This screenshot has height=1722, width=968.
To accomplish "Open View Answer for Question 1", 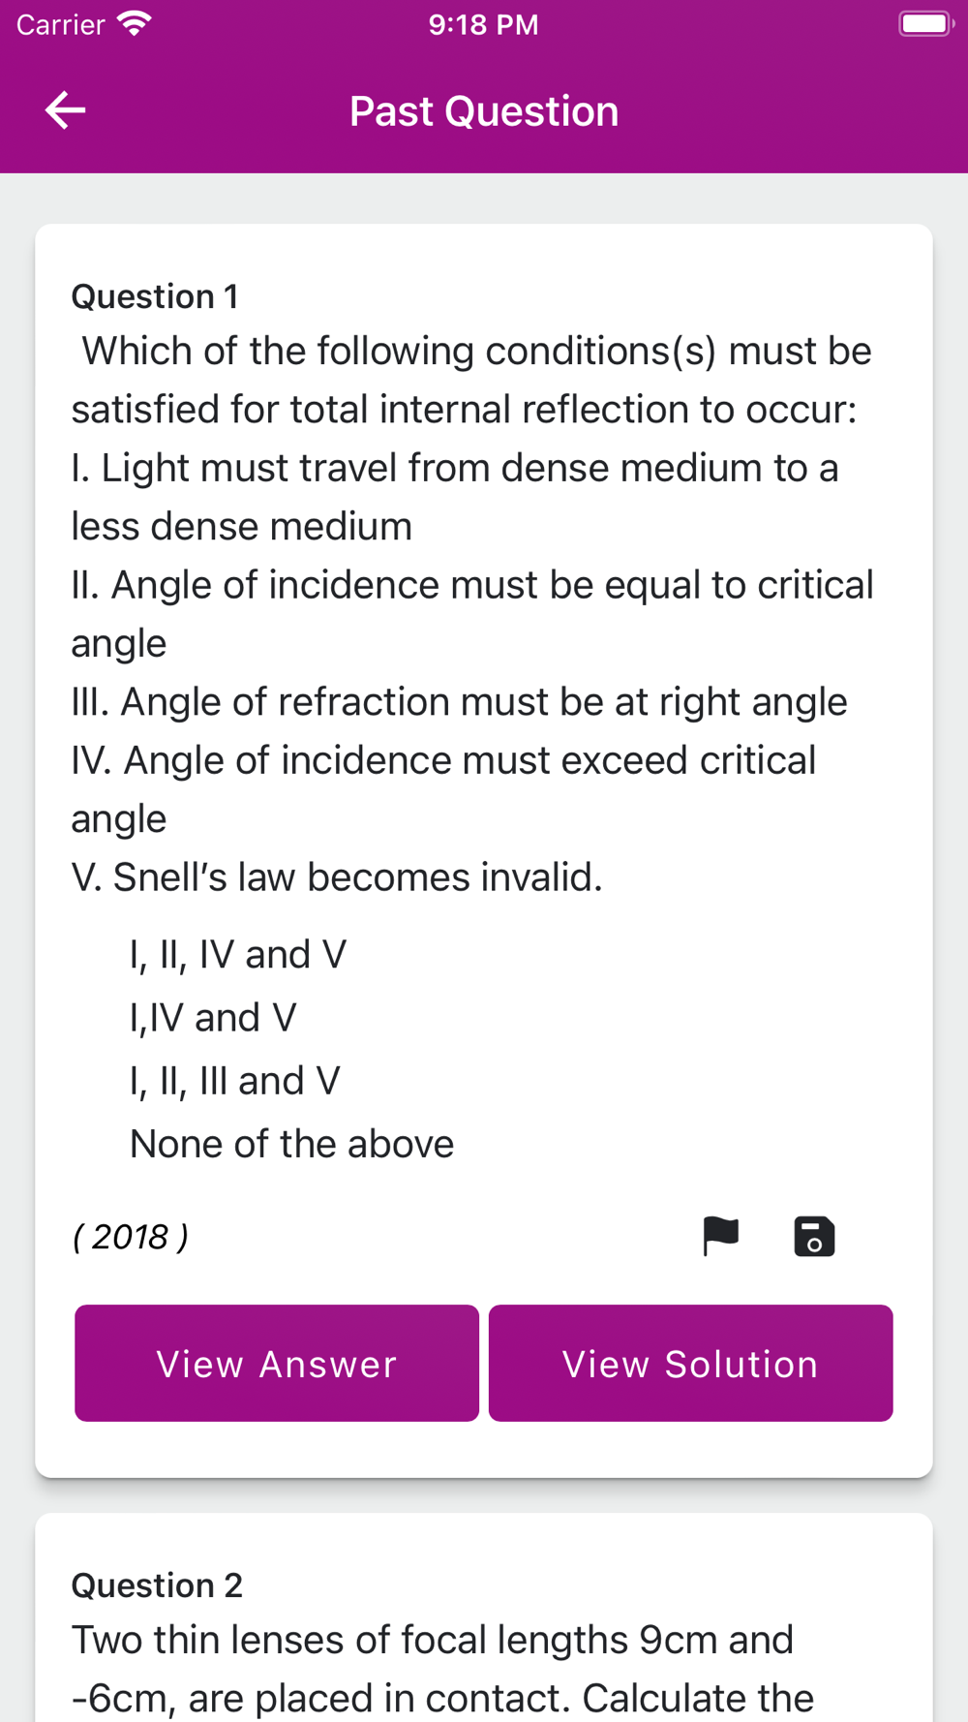I will 277,1364.
